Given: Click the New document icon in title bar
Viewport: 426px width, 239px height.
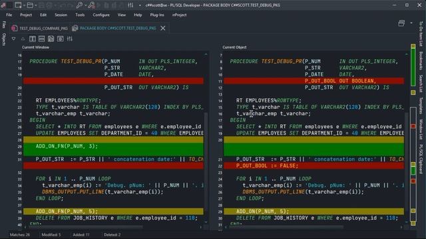Looking at the screenshot, I should pos(18,5).
